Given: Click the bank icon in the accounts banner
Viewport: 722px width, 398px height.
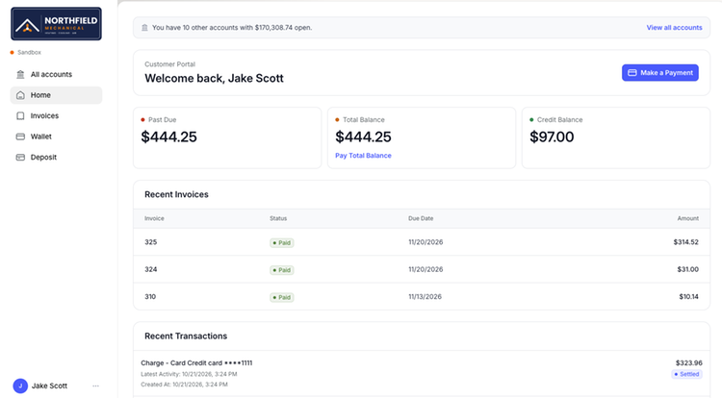Looking at the screenshot, I should (144, 28).
